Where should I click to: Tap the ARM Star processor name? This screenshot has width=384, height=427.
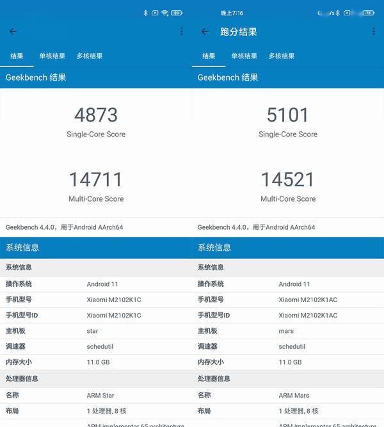pos(100,396)
